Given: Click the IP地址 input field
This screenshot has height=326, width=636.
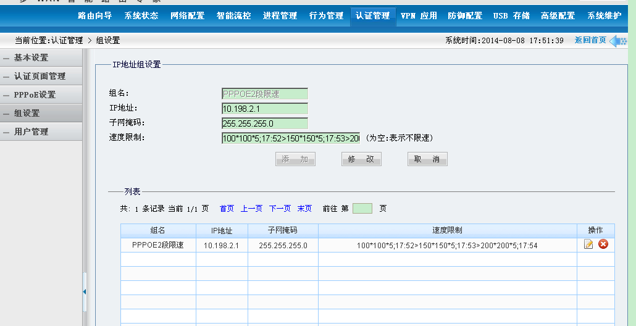Looking at the screenshot, I should coord(264,109).
